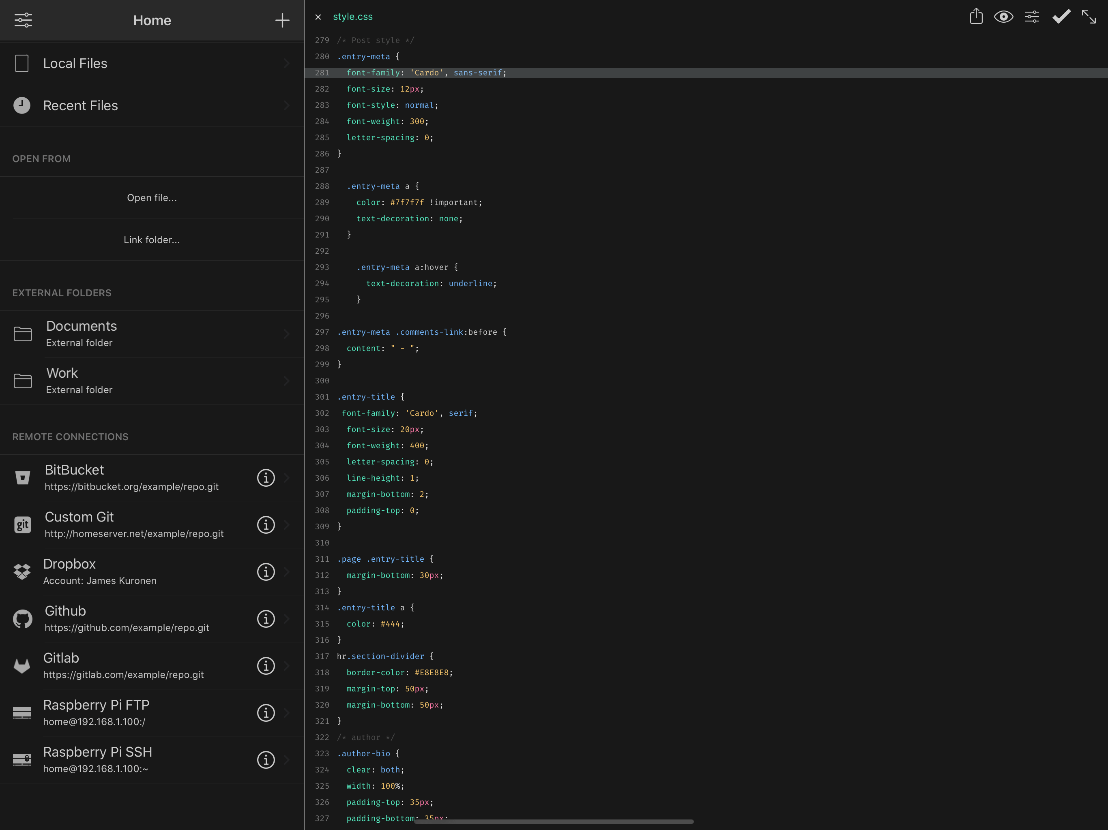Open sidebar settings sliders icon
This screenshot has width=1108, height=830.
tap(23, 20)
